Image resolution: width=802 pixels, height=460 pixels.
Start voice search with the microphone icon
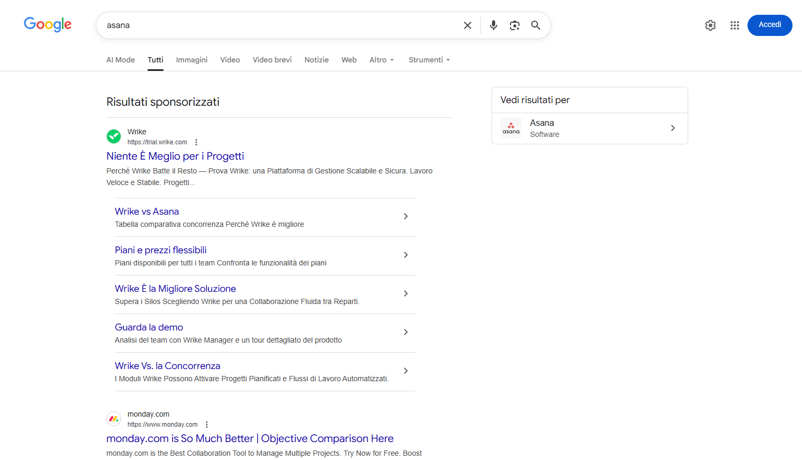[494, 25]
